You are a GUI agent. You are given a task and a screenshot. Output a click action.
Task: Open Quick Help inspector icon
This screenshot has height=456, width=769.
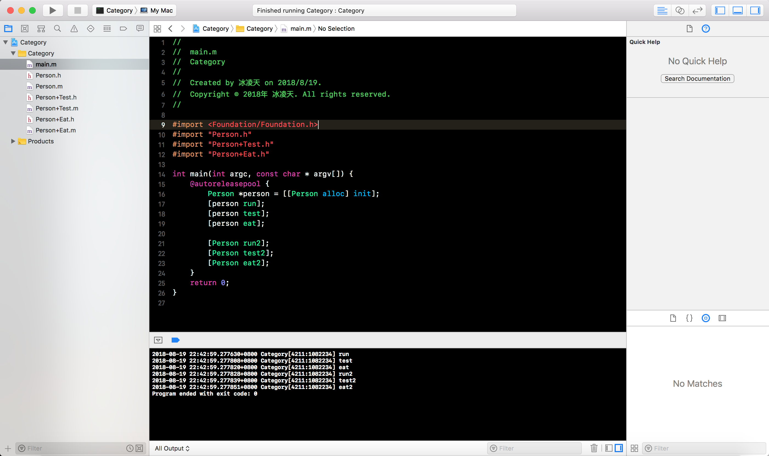click(x=706, y=29)
